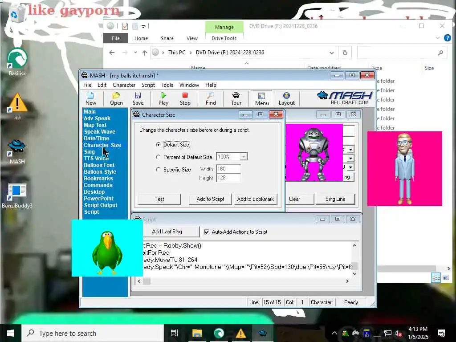Switch to the Share tab in File Explorer
This screenshot has height=342, width=456.
[167, 38]
